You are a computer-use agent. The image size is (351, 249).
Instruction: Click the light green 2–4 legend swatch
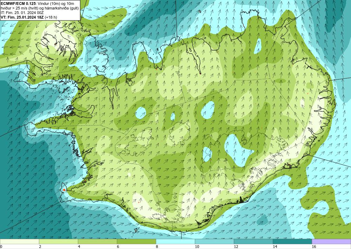[58, 241]
